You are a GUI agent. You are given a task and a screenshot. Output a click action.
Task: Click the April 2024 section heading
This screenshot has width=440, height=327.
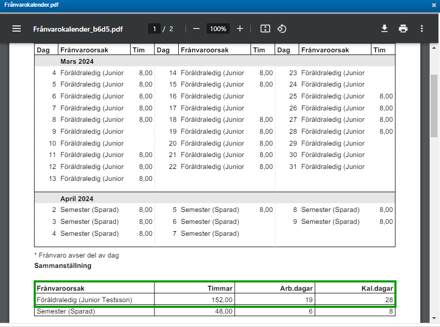pyautogui.click(x=77, y=198)
